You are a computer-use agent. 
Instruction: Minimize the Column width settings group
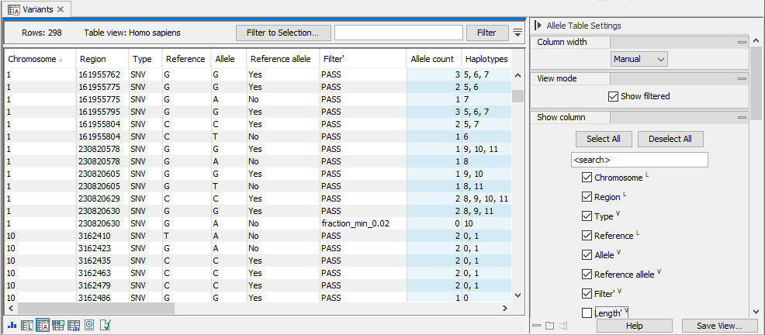click(x=742, y=43)
